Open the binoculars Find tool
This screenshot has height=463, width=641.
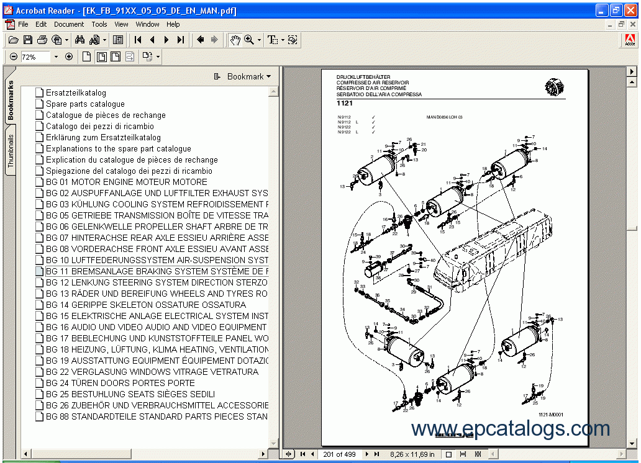pyautogui.click(x=80, y=40)
